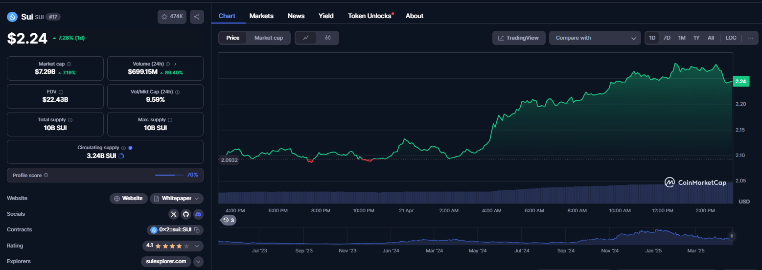Viewport: 762px width, 270px height.
Task: Switch to line chart icon
Action: click(306, 38)
